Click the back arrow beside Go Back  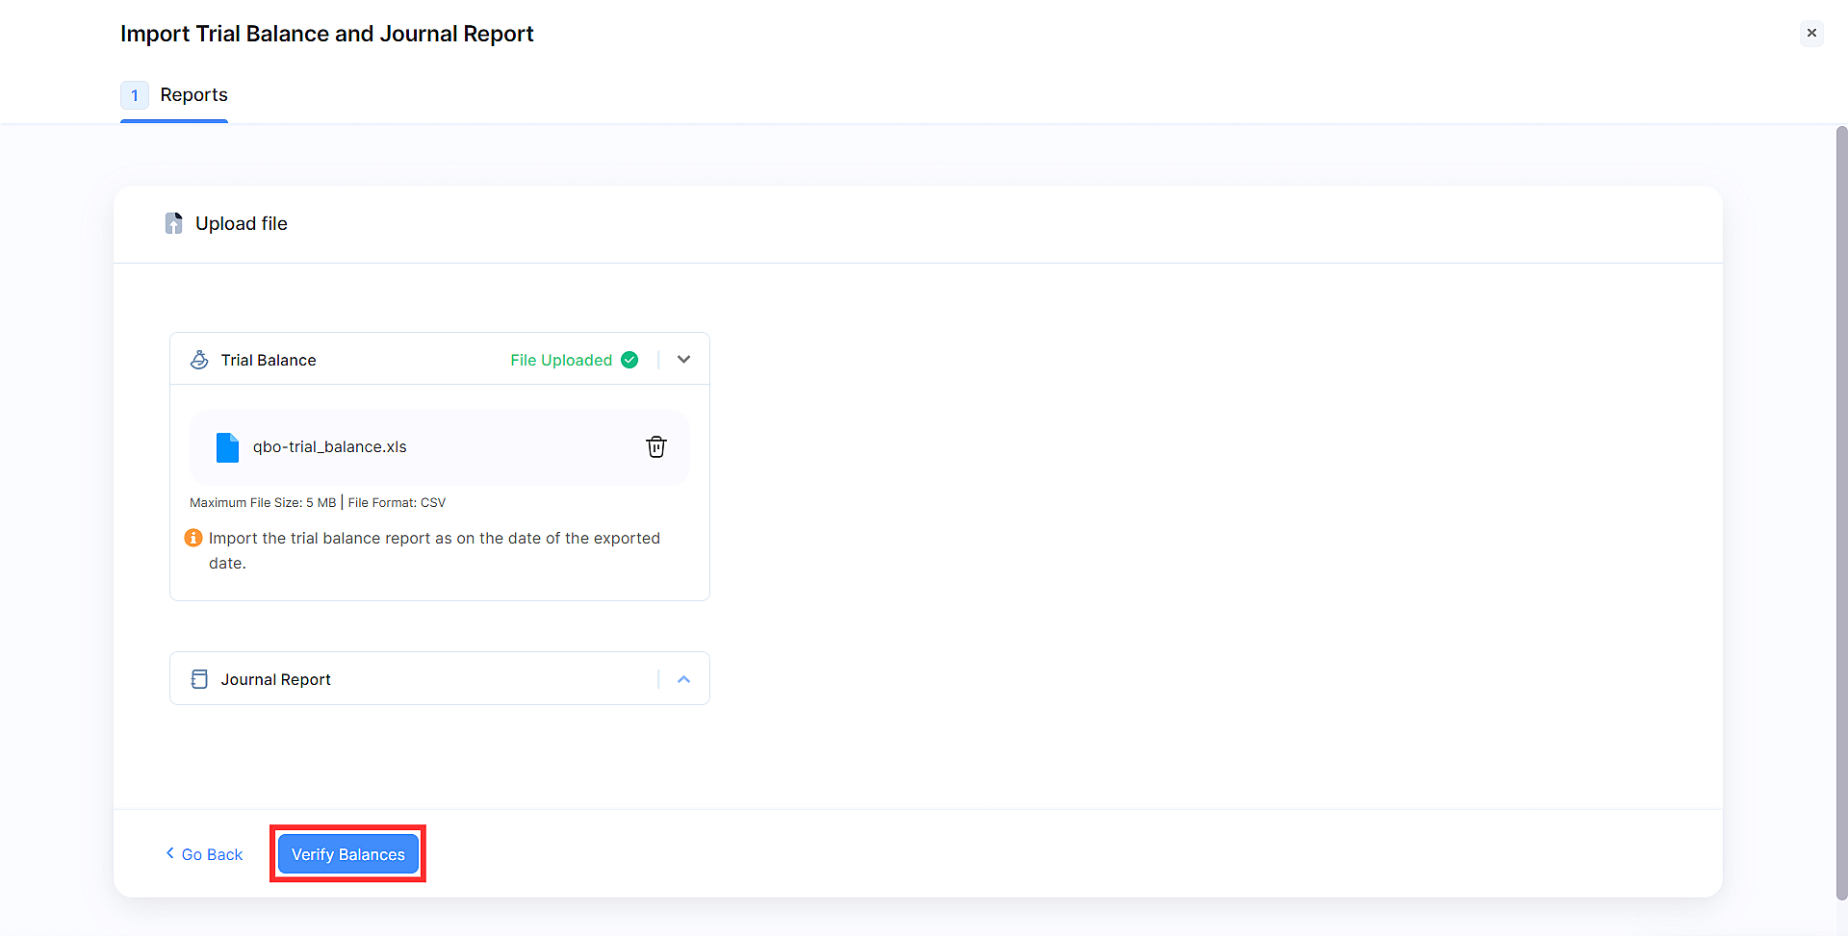(169, 853)
